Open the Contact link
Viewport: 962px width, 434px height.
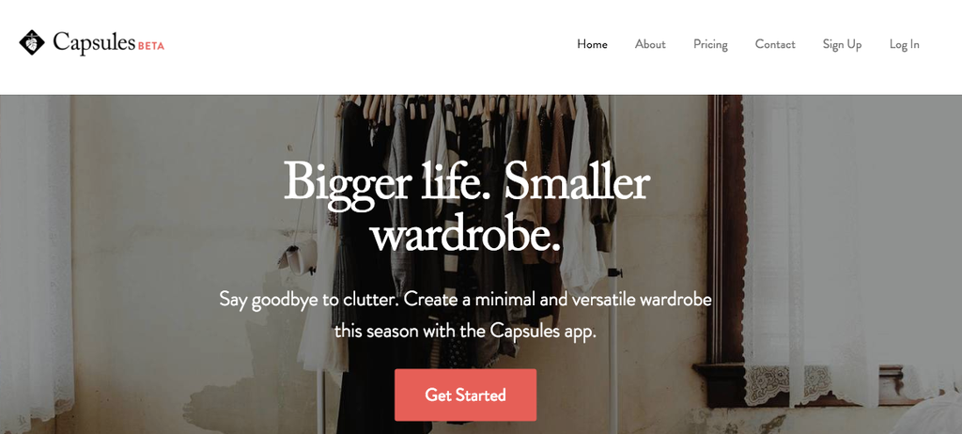pos(775,44)
